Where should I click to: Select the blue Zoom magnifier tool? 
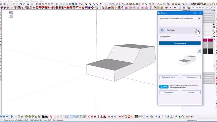coord(100,7)
